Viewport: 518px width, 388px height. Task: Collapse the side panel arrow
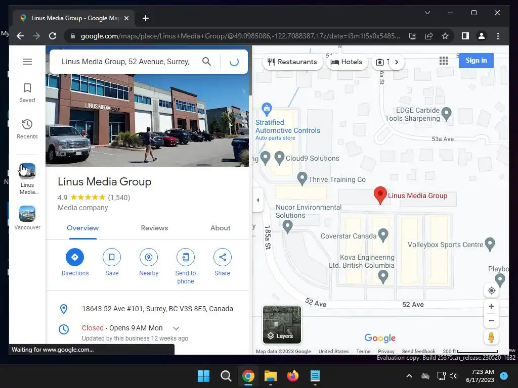(257, 200)
